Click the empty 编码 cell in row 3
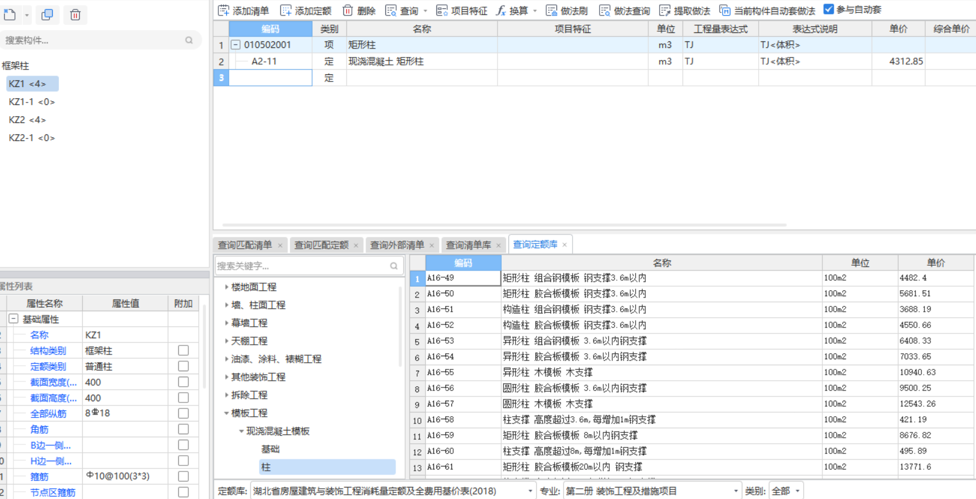976x499 pixels. click(271, 77)
